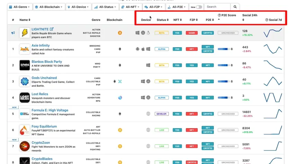Click the ALPHA status badge for Axie Infinity
Viewport: 291px width, 164px height.
[162, 49]
